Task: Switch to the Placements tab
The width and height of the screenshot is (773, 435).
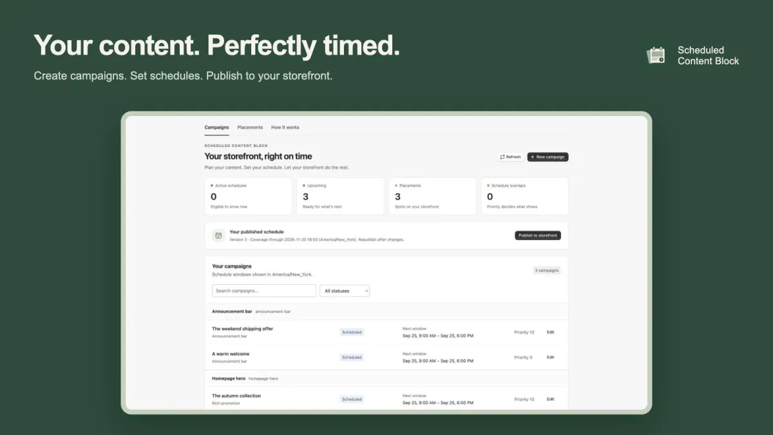Action: point(250,127)
